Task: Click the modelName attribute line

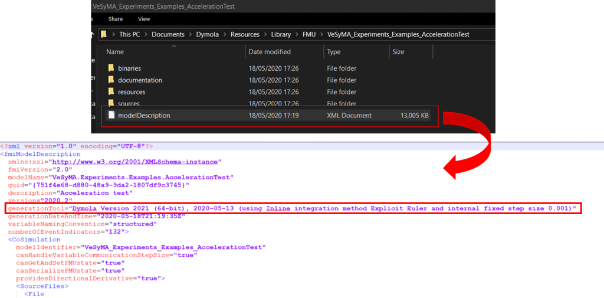Action: (x=121, y=177)
